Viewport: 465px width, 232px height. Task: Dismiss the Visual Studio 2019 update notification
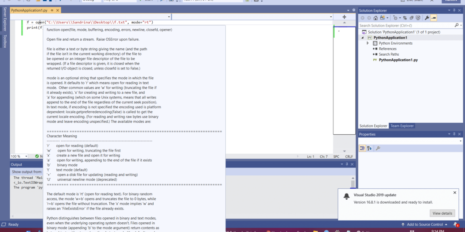tap(455, 193)
